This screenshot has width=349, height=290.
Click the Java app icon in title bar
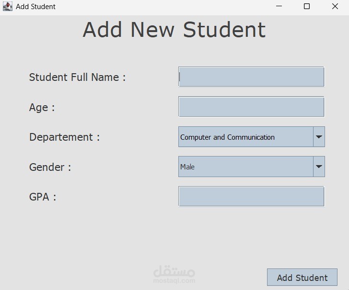click(7, 7)
